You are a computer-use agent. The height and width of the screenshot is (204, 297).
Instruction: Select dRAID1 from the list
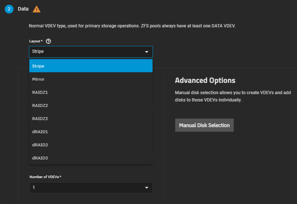(x=91, y=132)
